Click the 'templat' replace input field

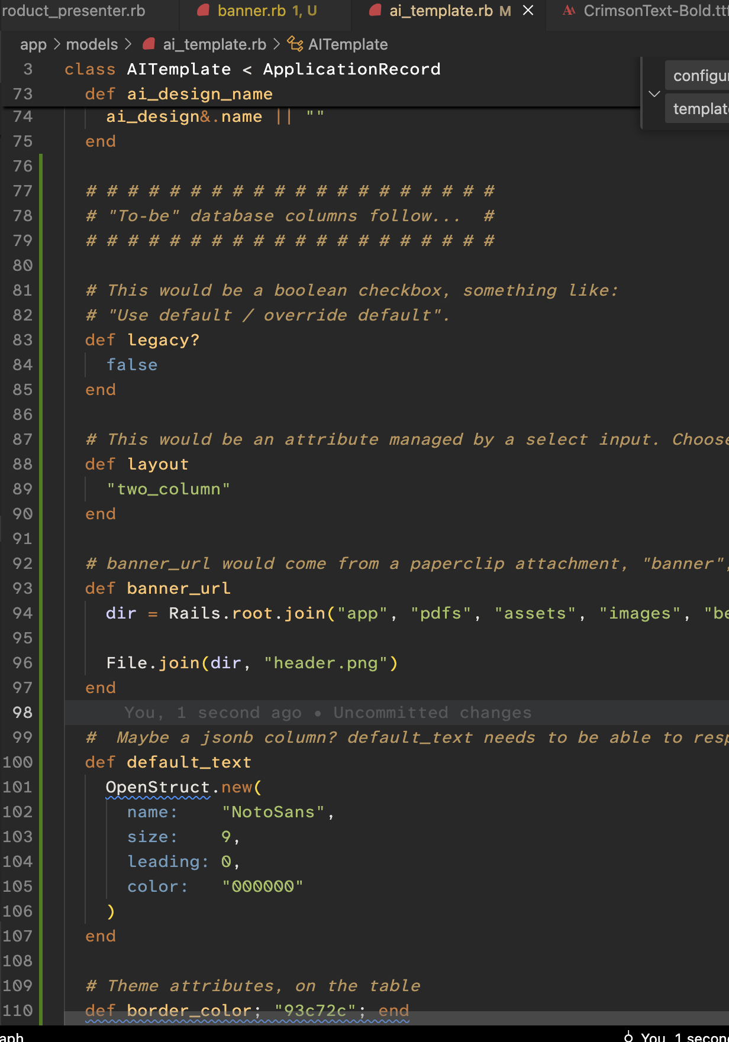(x=698, y=109)
